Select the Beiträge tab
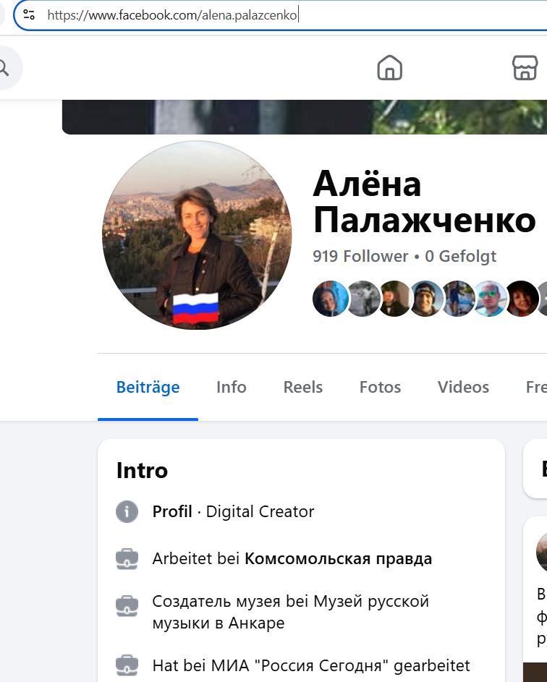 (x=148, y=387)
